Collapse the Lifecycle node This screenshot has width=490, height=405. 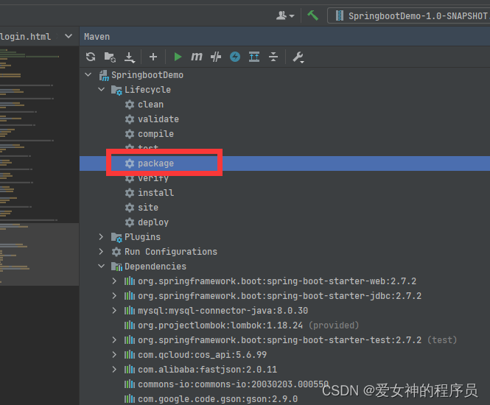pyautogui.click(x=101, y=89)
